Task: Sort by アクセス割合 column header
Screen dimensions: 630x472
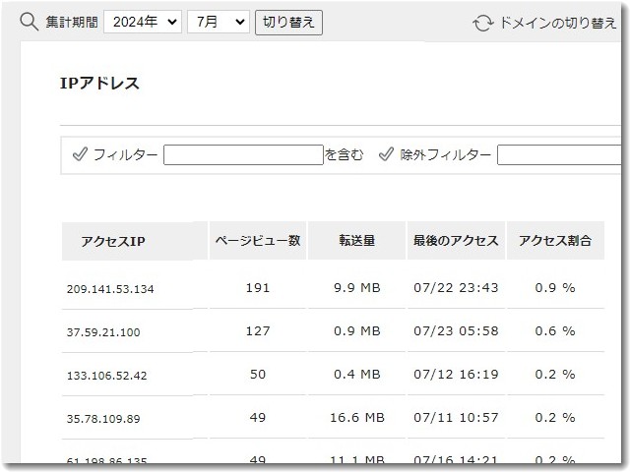Action: pyautogui.click(x=554, y=240)
